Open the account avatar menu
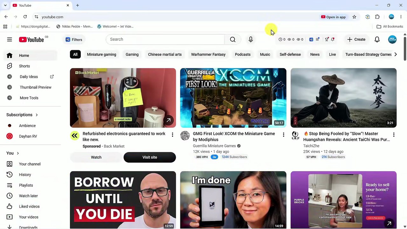Image resolution: width=407 pixels, height=229 pixels. 392,39
